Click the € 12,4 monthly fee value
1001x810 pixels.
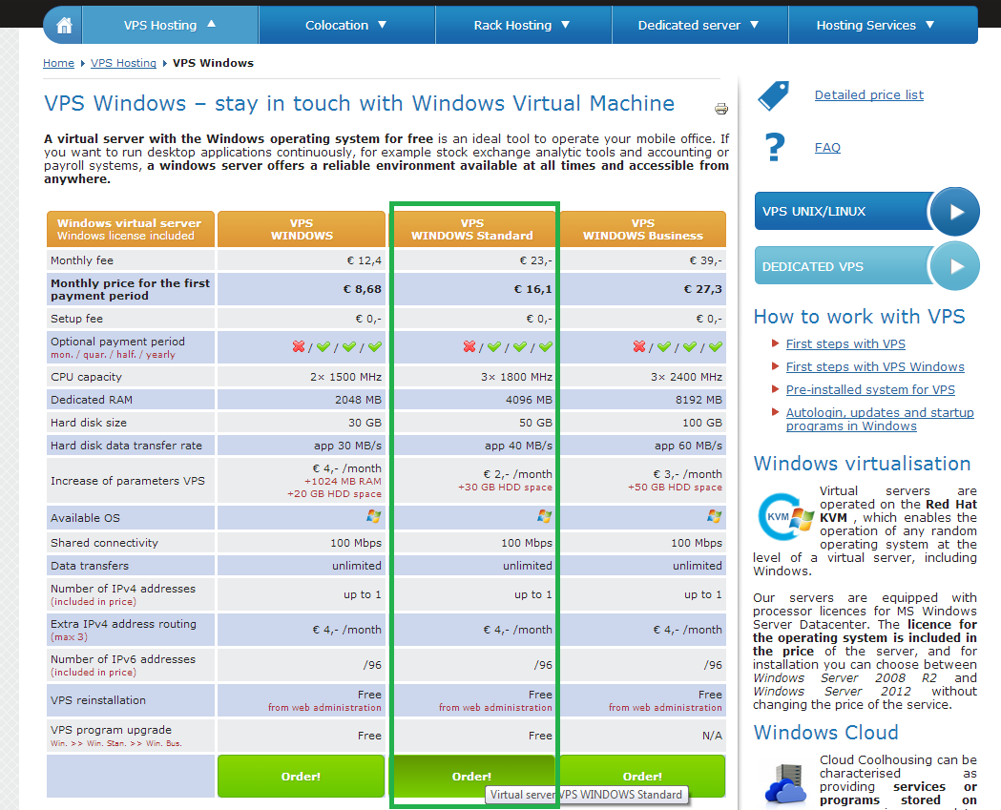click(364, 260)
